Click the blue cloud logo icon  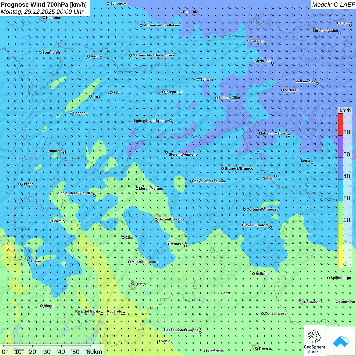click(341, 341)
